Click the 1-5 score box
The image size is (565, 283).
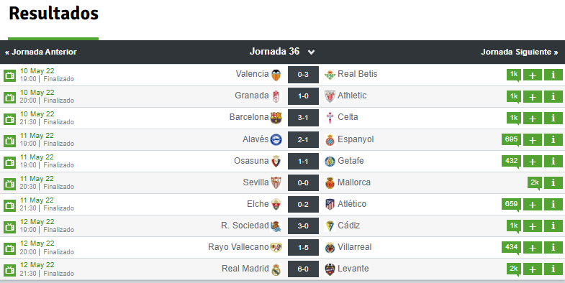tap(303, 247)
